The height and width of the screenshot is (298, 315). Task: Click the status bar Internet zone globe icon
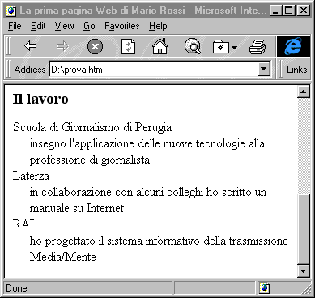pyautogui.click(x=265, y=288)
